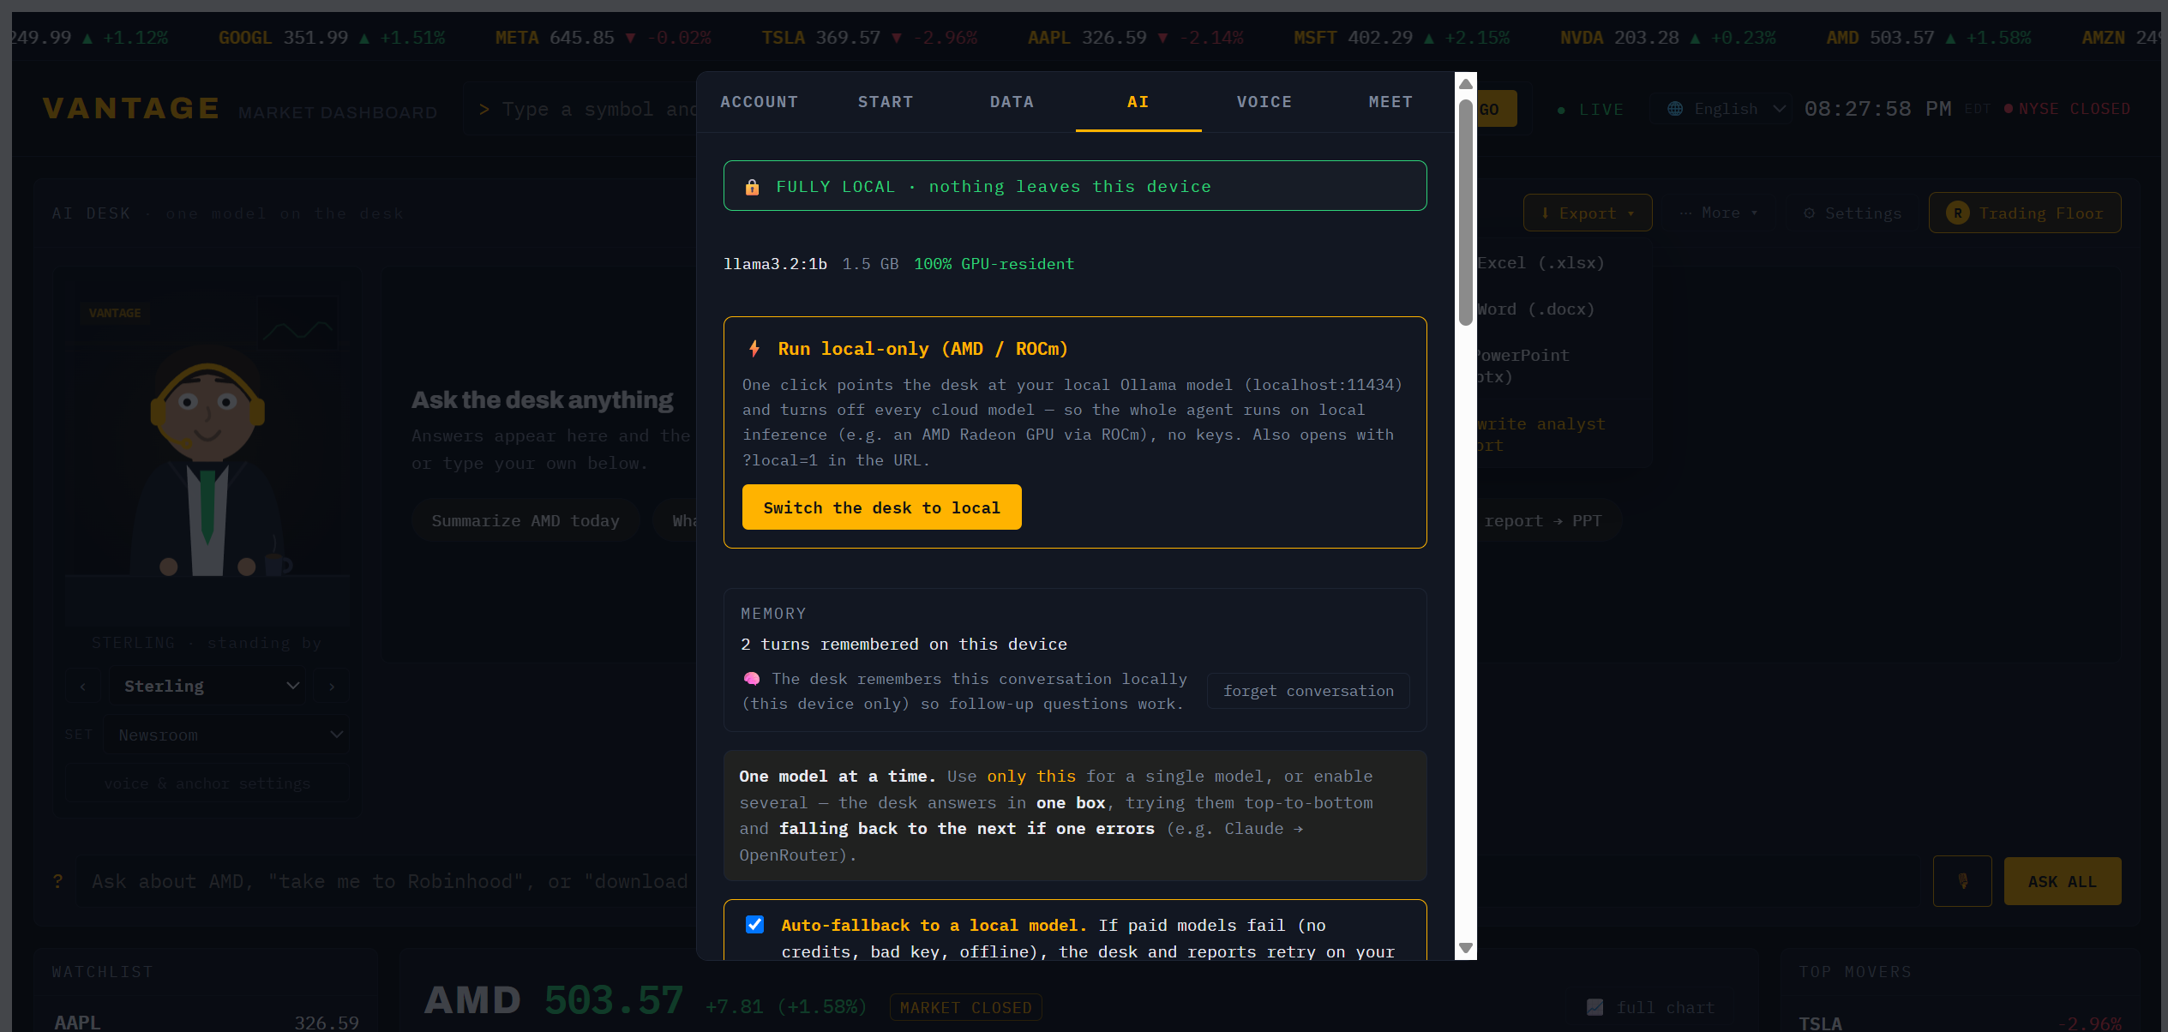Click the MSFT 402.29 ticker entry
This screenshot has width=2168, height=1032.
coord(1402,38)
